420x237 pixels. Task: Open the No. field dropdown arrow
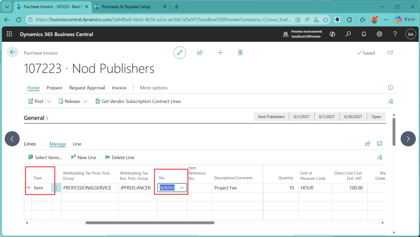[182, 188]
